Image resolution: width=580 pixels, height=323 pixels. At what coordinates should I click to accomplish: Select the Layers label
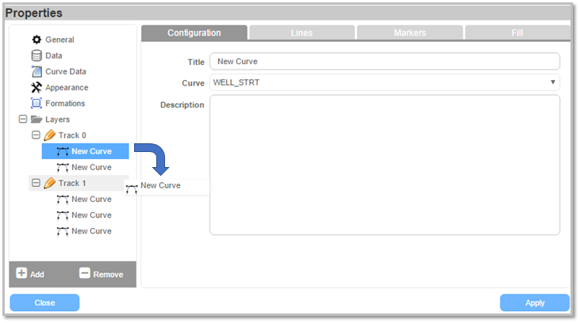(x=57, y=120)
